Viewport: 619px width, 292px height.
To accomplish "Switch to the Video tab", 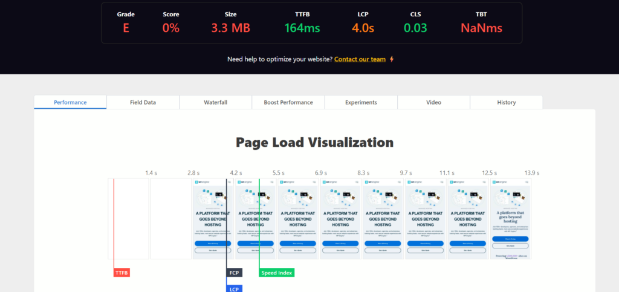I will click(x=433, y=102).
